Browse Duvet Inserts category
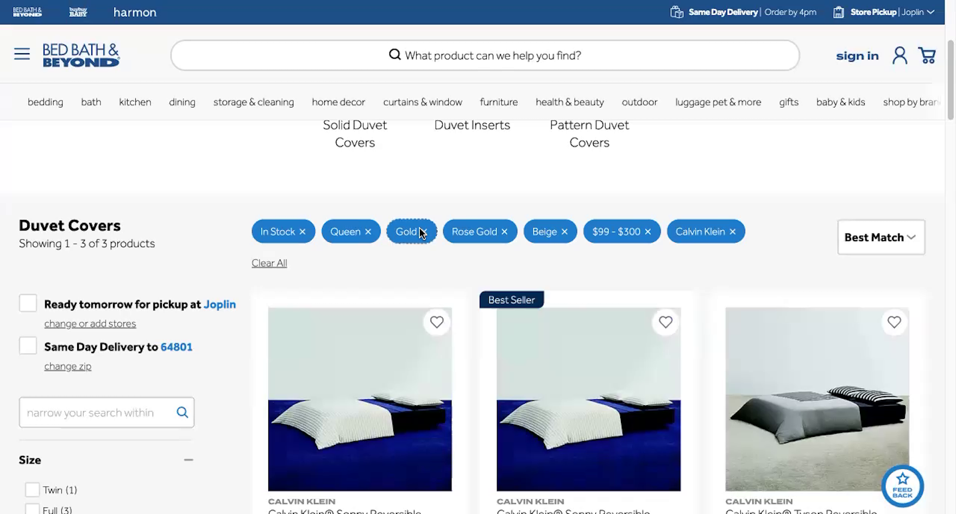 point(472,125)
